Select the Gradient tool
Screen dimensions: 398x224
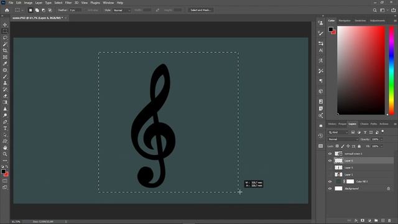(5, 102)
